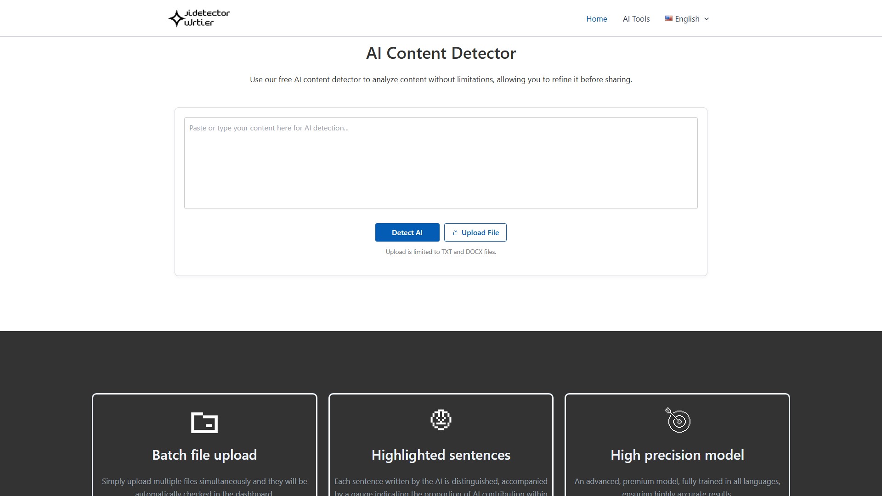The image size is (882, 496).
Task: Click the aidetector writer star logo
Action: tap(176, 19)
